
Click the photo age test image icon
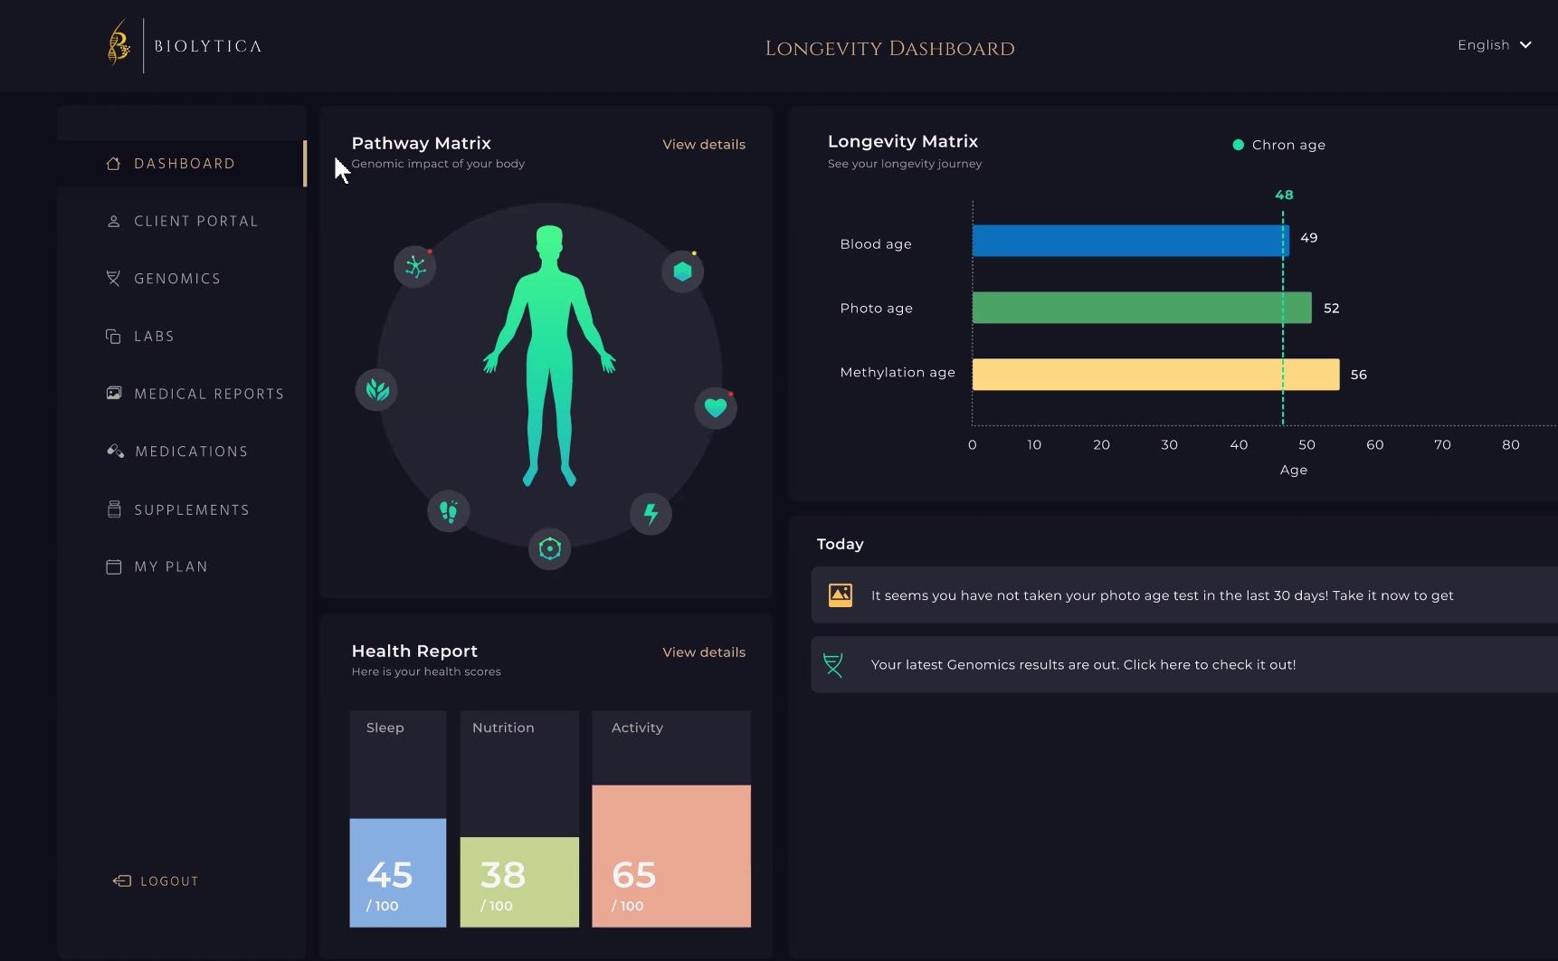click(x=841, y=595)
